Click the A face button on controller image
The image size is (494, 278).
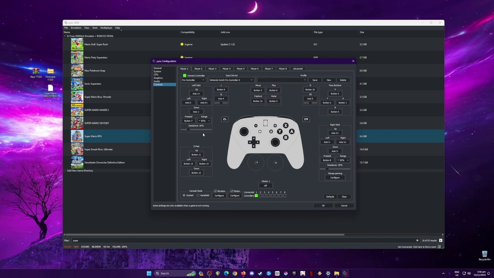[x=292, y=132]
